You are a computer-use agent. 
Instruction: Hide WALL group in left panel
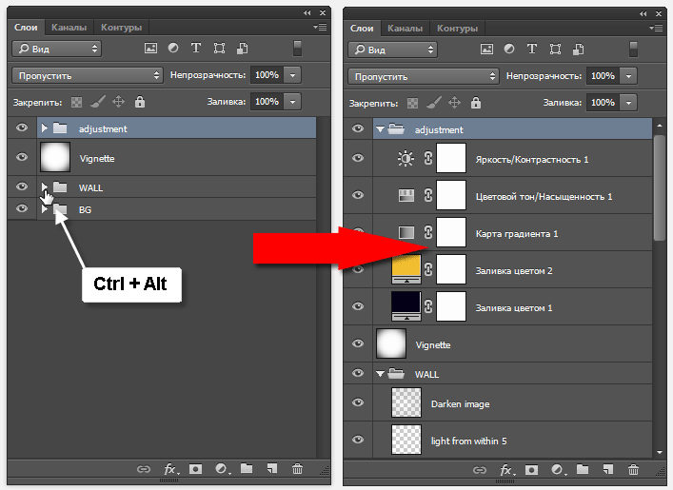coord(22,186)
